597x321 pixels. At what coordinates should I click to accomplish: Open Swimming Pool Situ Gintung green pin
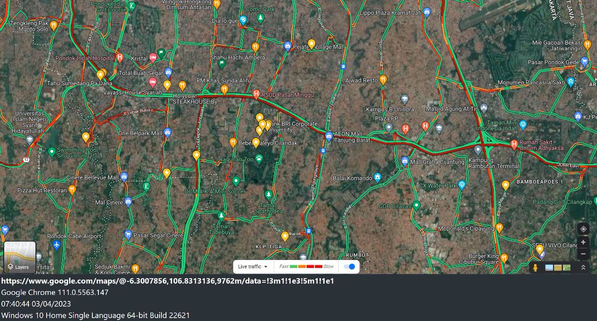[x=51, y=152]
